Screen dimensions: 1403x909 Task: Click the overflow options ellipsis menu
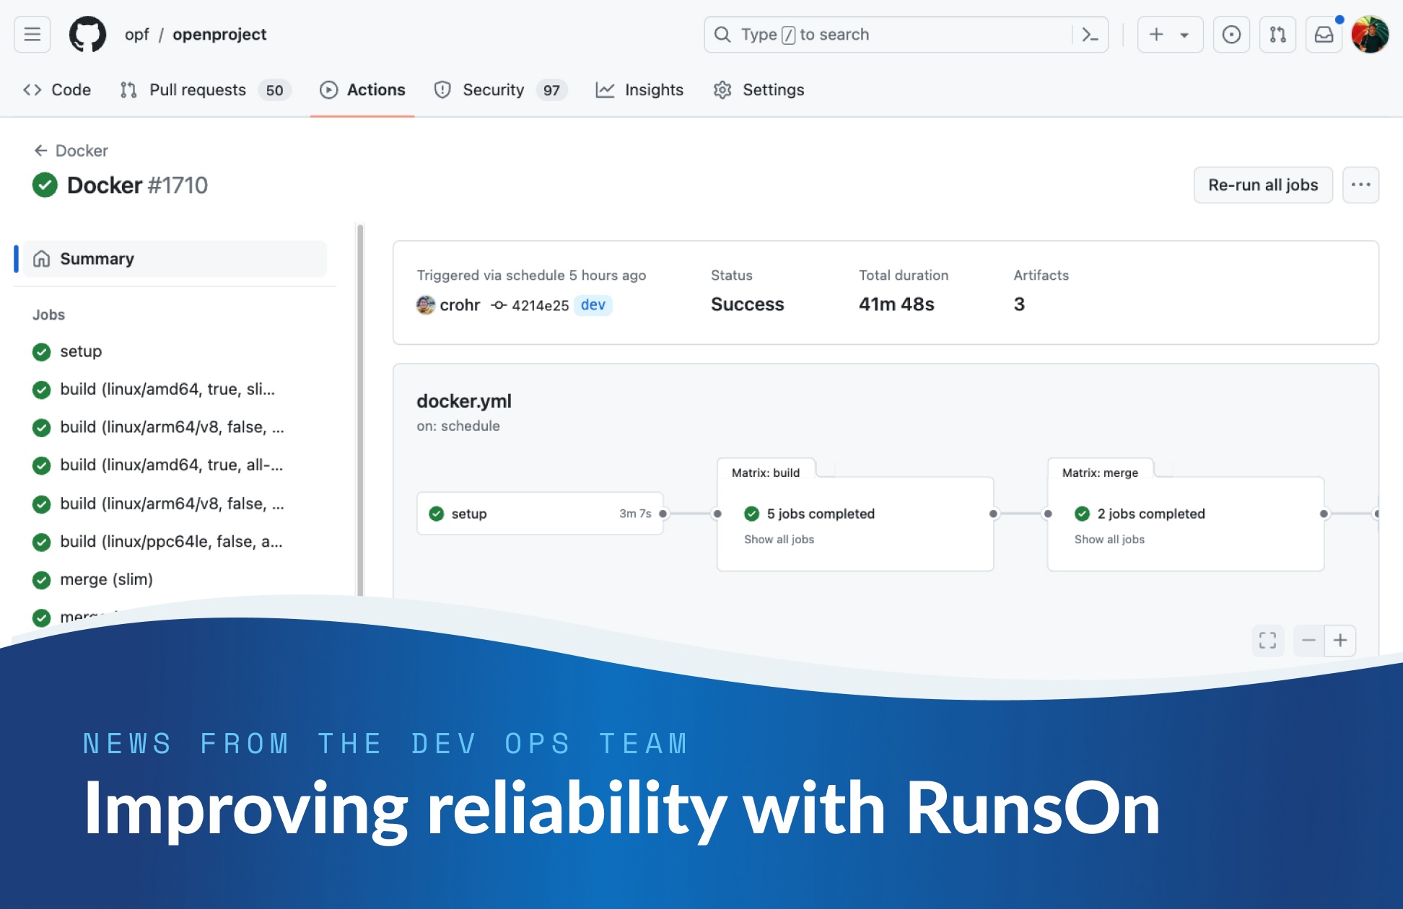1362,184
